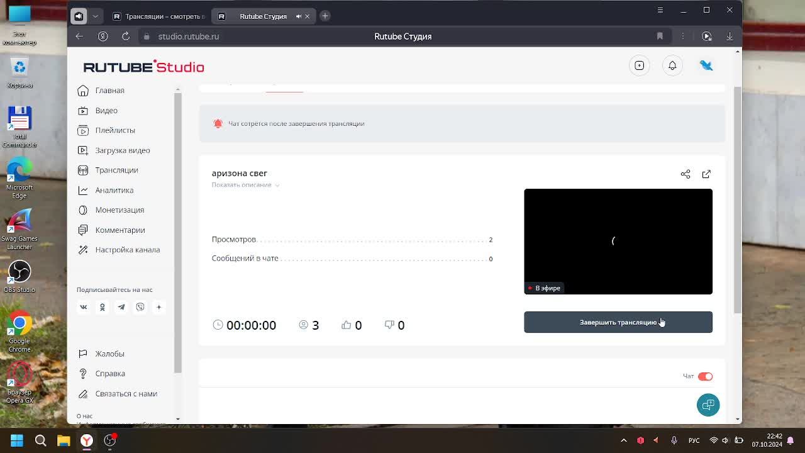Viewport: 805px width, 453px height.
Task: Open Комментарии in the sidebar
Action: click(x=120, y=230)
